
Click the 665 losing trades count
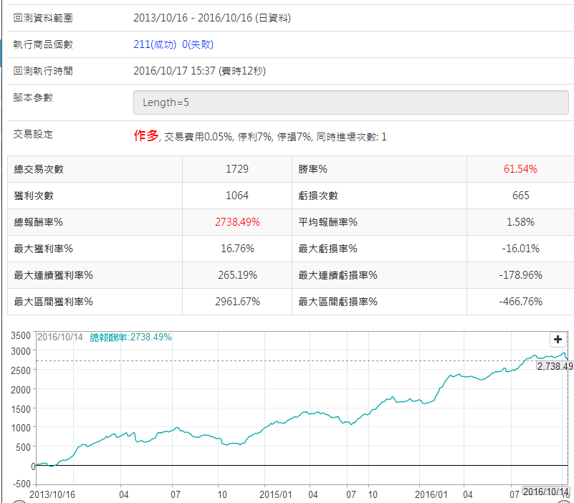pos(520,196)
